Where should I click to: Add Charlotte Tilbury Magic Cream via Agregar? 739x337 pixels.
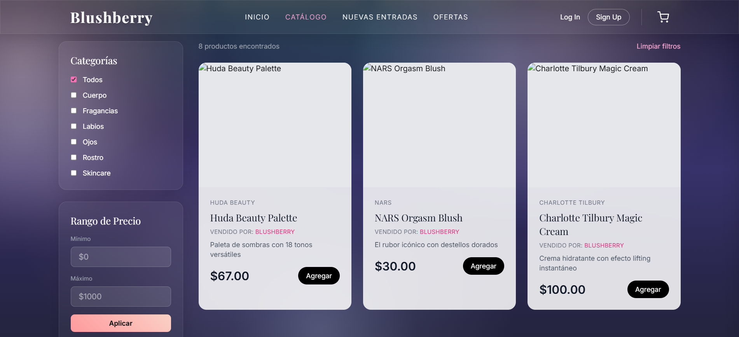[x=648, y=290]
